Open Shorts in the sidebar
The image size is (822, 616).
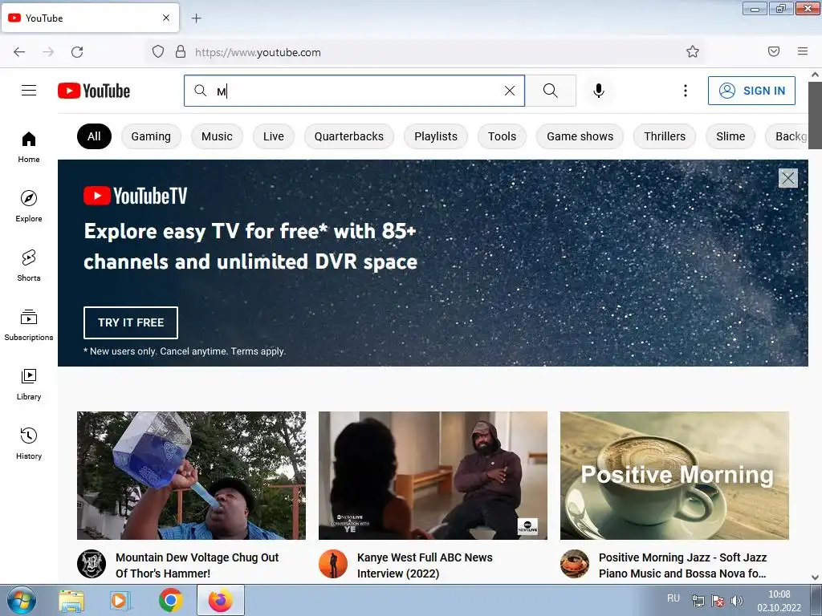pos(29,265)
